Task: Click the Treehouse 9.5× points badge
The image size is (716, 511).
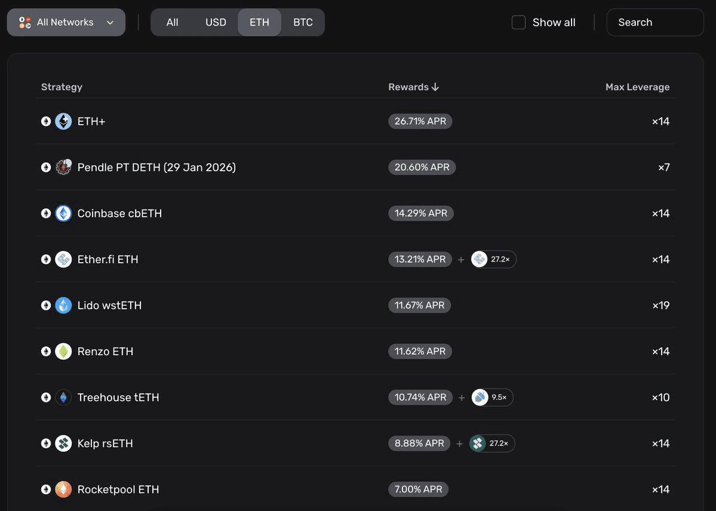Action: pyautogui.click(x=492, y=398)
